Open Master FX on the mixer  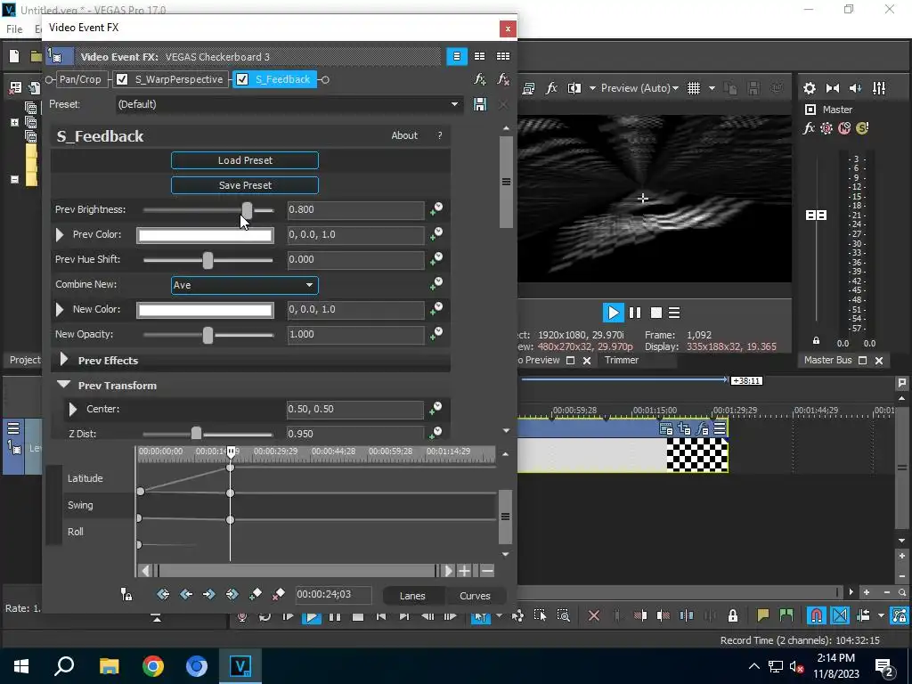(x=809, y=128)
